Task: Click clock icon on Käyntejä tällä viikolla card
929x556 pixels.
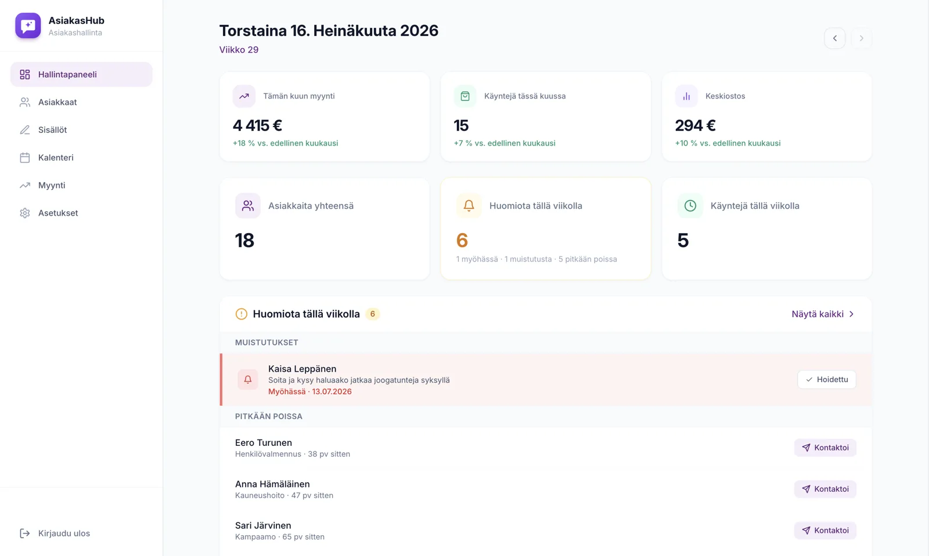Action: [690, 206]
